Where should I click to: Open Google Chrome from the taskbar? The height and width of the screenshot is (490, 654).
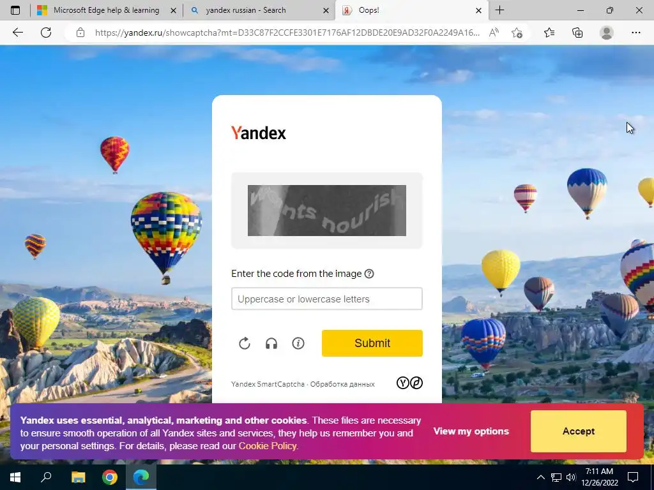(x=110, y=477)
